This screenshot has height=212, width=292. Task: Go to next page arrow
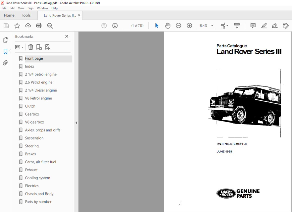[x=115, y=25]
